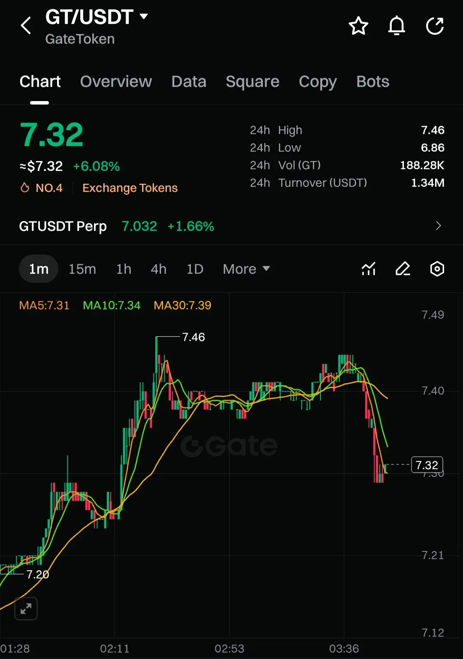Switch to the Overview tab

[116, 81]
